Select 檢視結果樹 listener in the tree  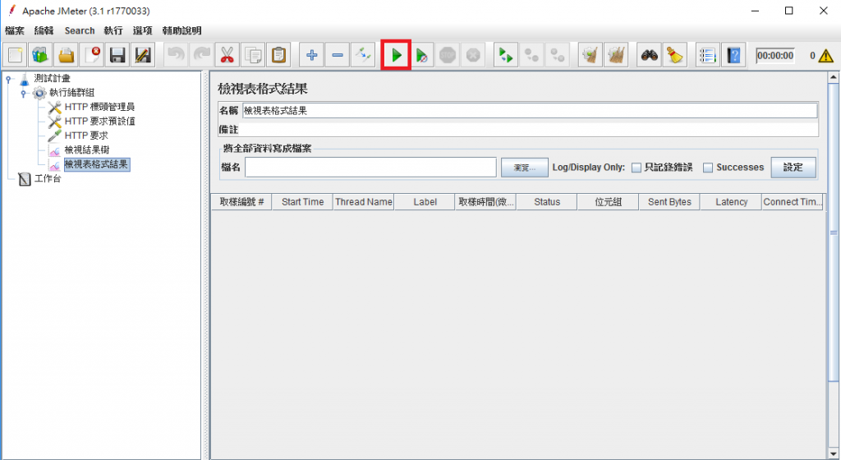coord(87,150)
